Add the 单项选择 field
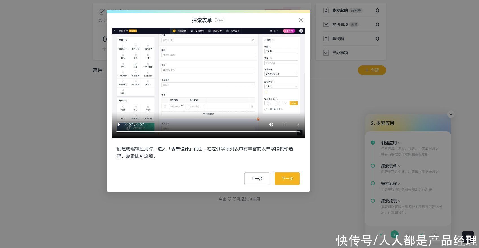The width and height of the screenshot is (479, 248). [x=148, y=65]
